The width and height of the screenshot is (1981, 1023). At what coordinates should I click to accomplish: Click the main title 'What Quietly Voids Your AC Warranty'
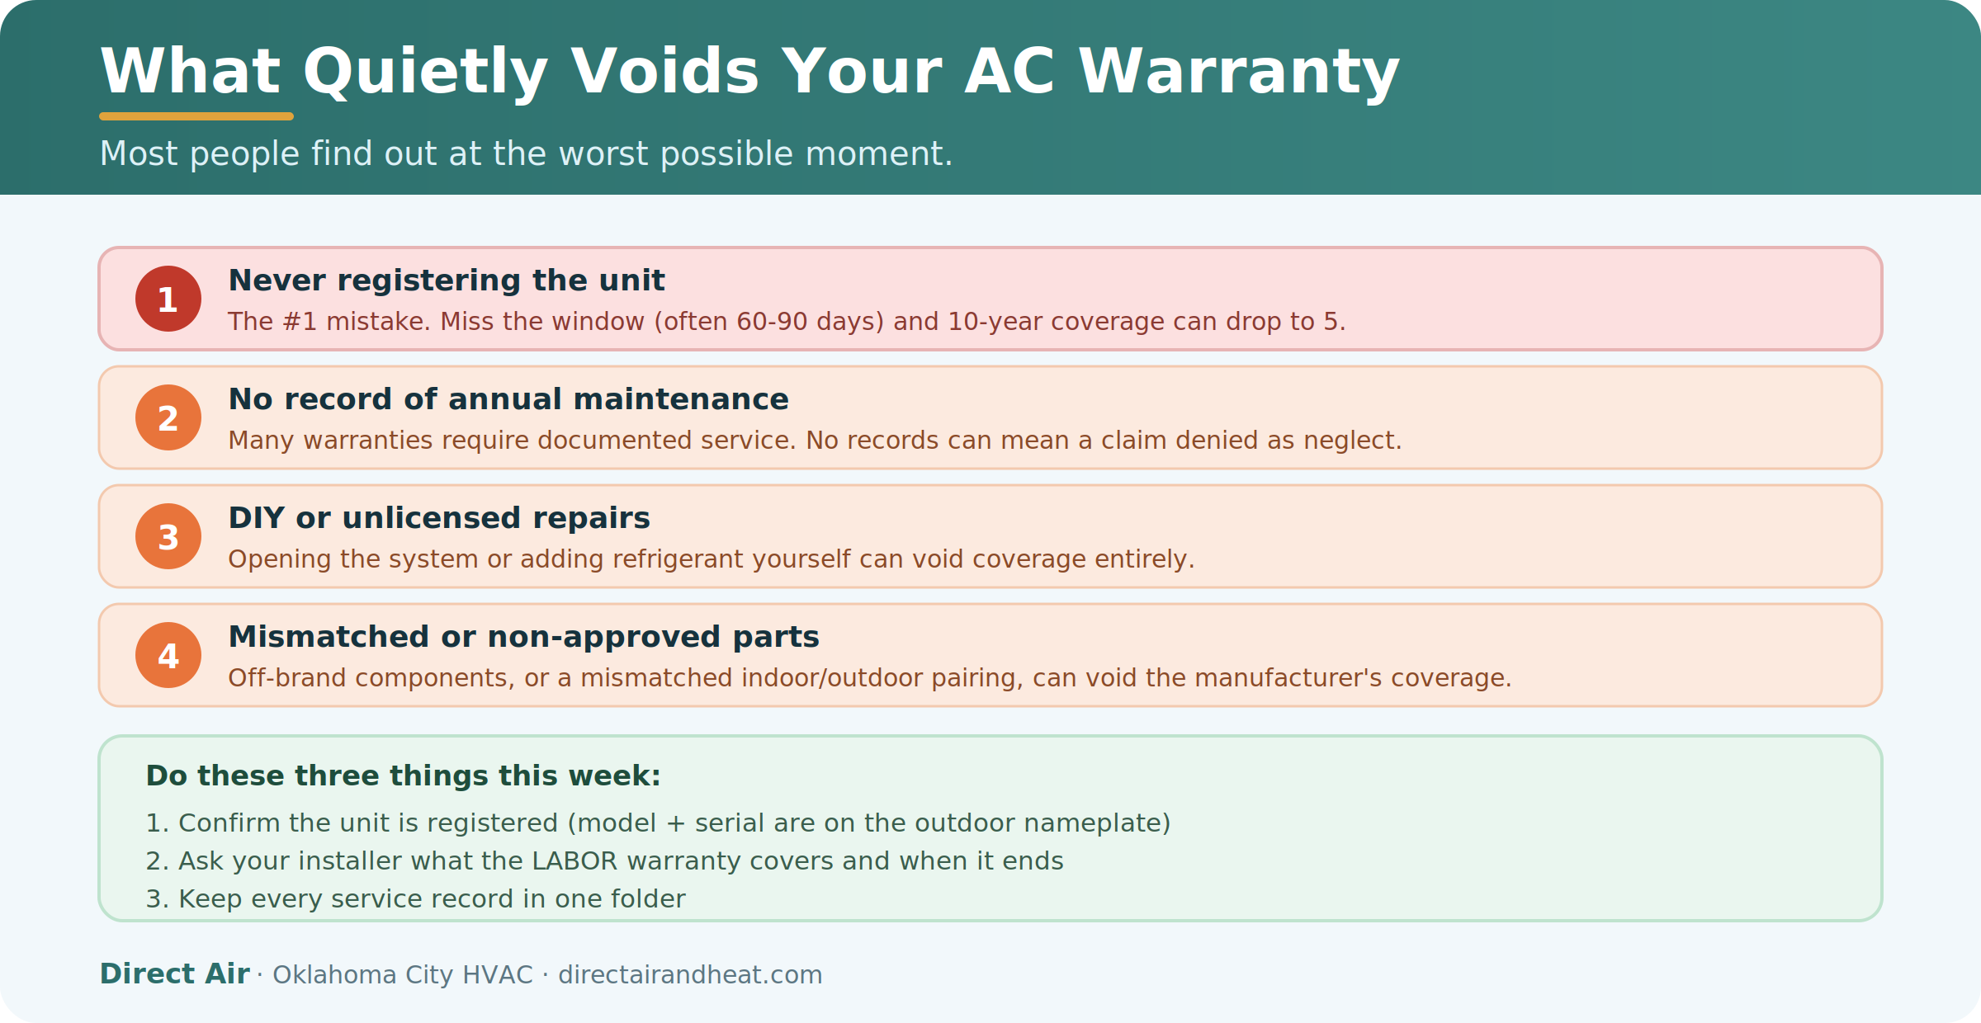pos(749,73)
